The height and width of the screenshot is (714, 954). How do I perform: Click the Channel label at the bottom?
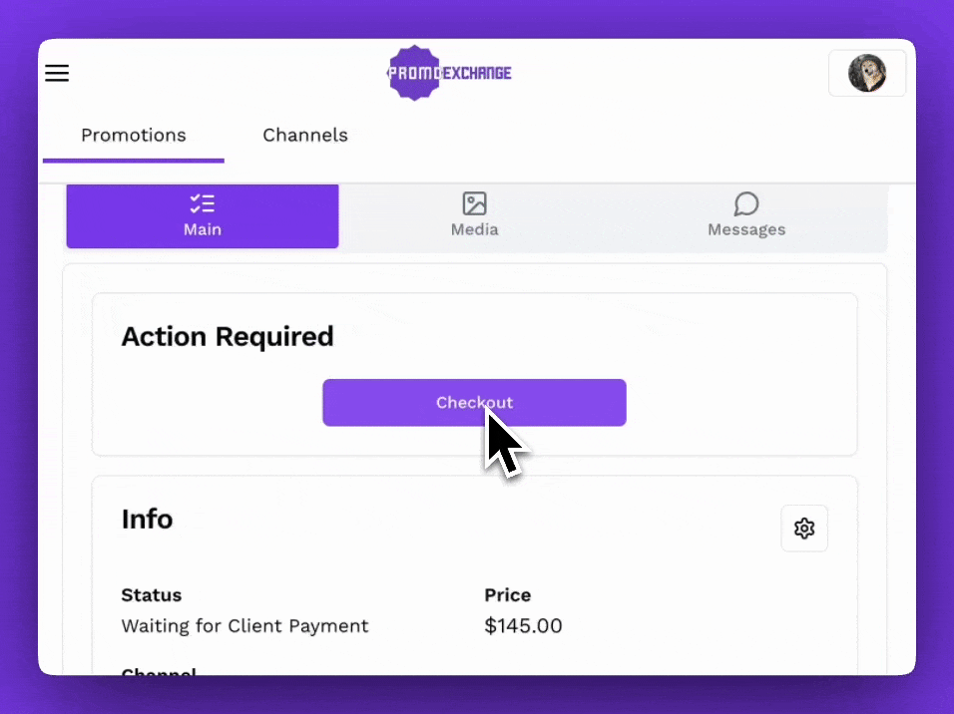click(x=158, y=673)
